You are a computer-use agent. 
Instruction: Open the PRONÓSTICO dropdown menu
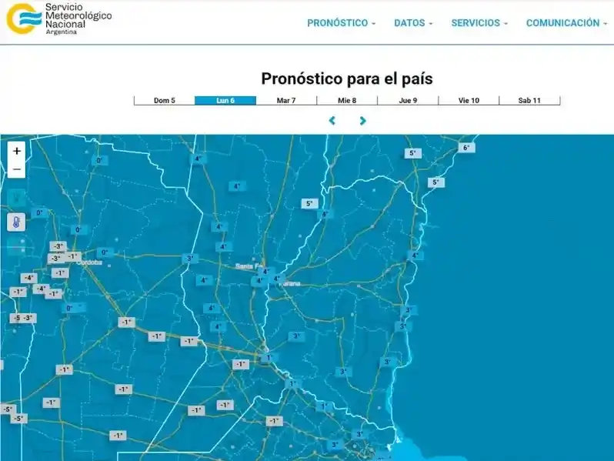point(341,23)
